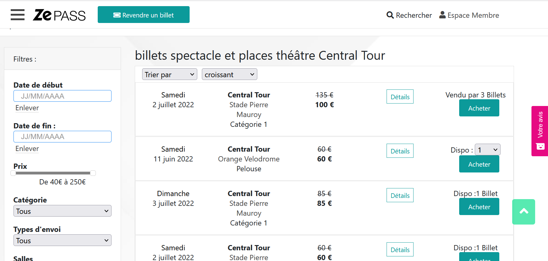
Task: Click the Revendre un billet button
Action: coord(144,15)
